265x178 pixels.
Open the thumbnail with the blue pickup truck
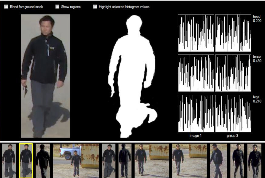click(76, 161)
